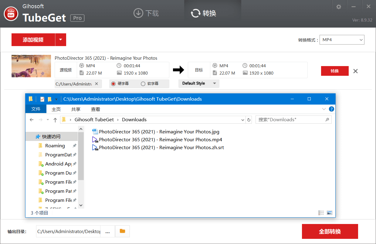376x244 pixels.
Task: Open the output folder icon beside 输出目录
Action: pyautogui.click(x=122, y=231)
